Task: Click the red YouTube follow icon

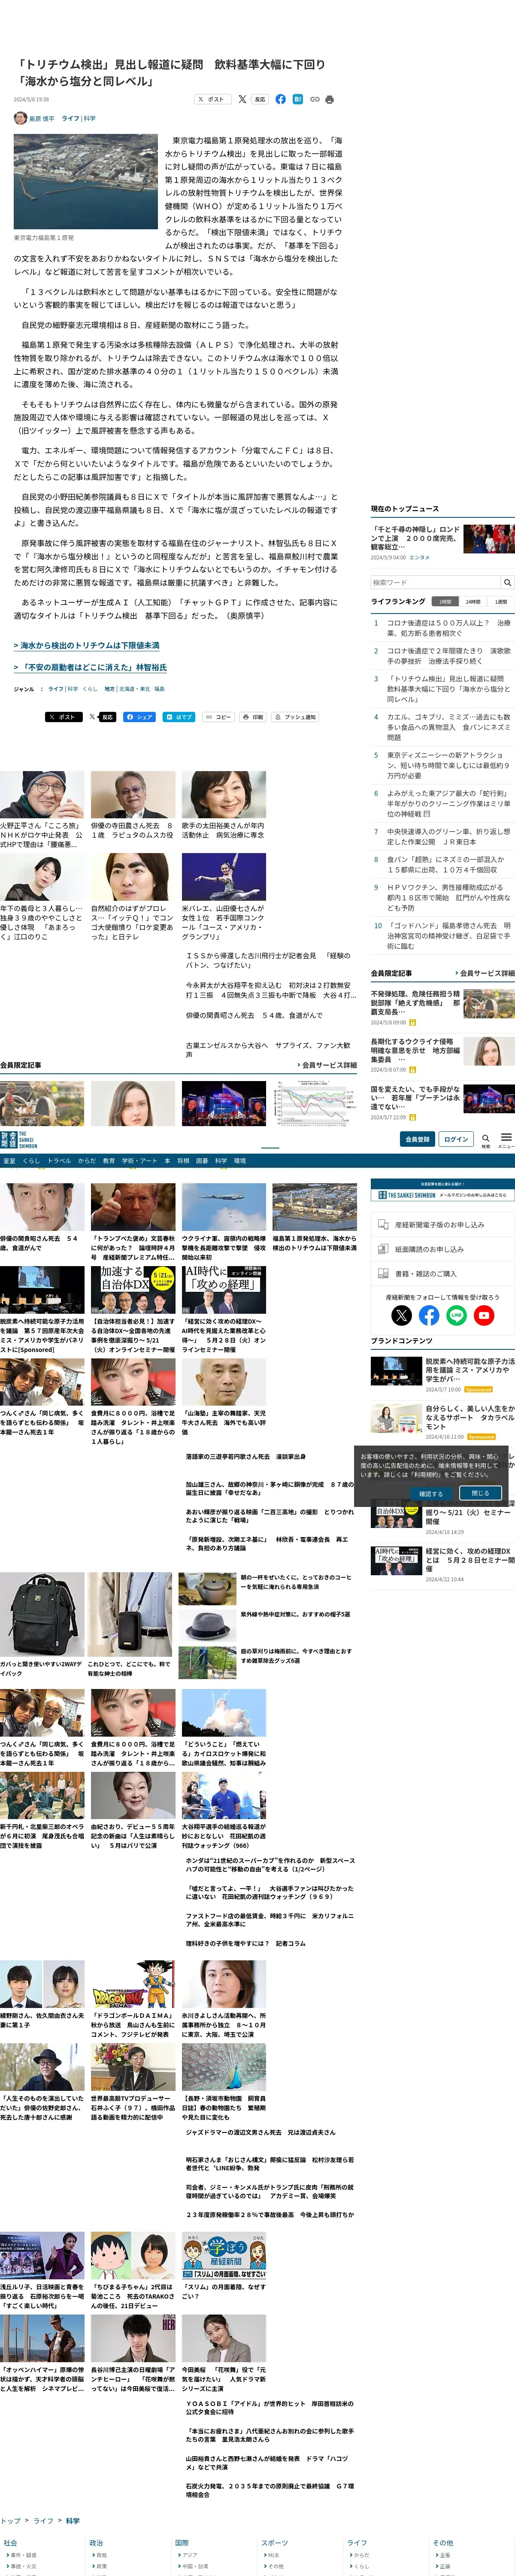Action: tap(484, 1315)
